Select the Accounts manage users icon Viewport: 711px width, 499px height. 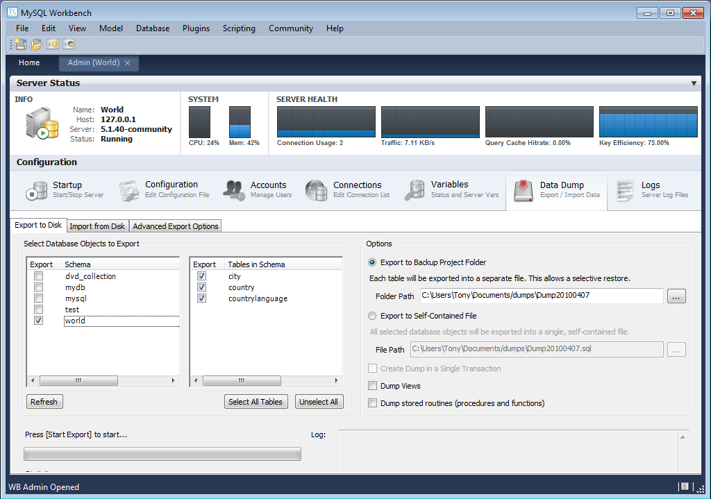[234, 189]
